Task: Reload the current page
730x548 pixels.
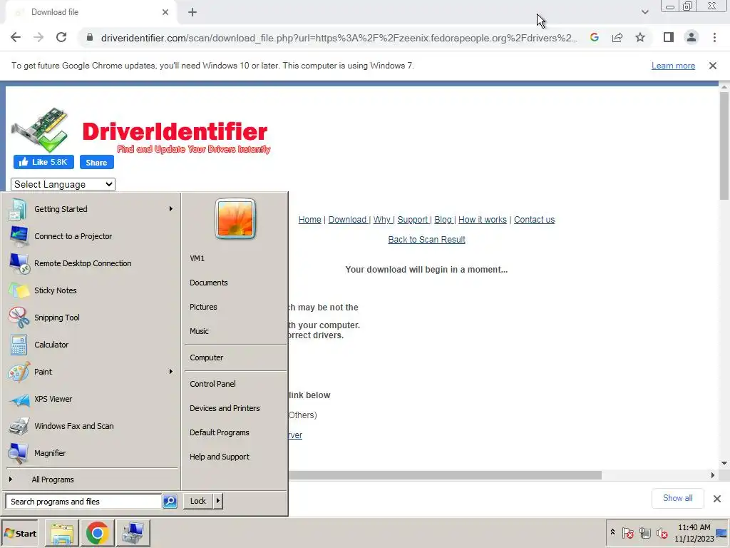Action: [x=61, y=37]
